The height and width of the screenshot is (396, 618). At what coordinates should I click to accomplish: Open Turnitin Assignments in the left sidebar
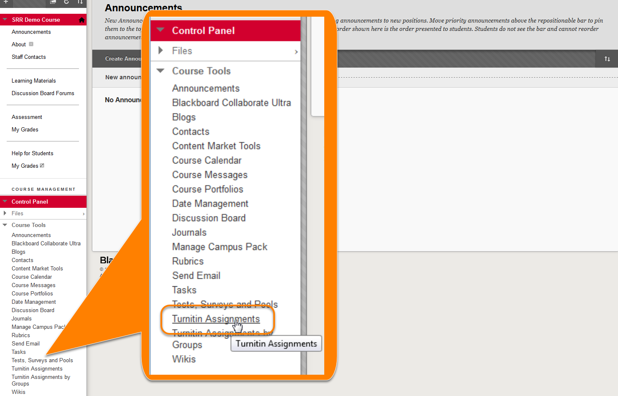[37, 368]
